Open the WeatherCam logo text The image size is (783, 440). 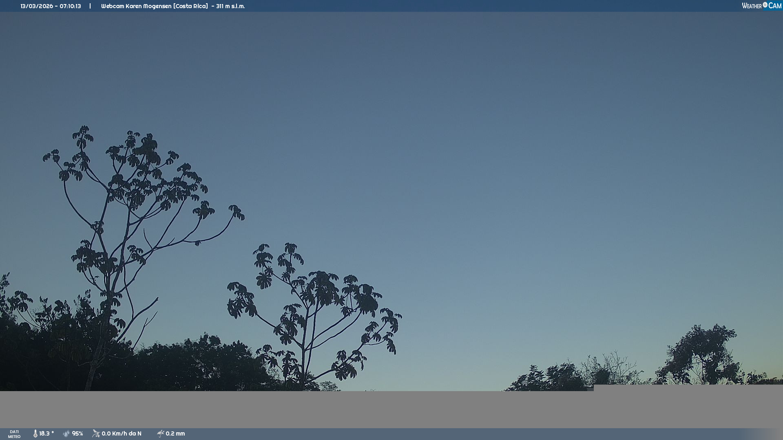pos(752,6)
